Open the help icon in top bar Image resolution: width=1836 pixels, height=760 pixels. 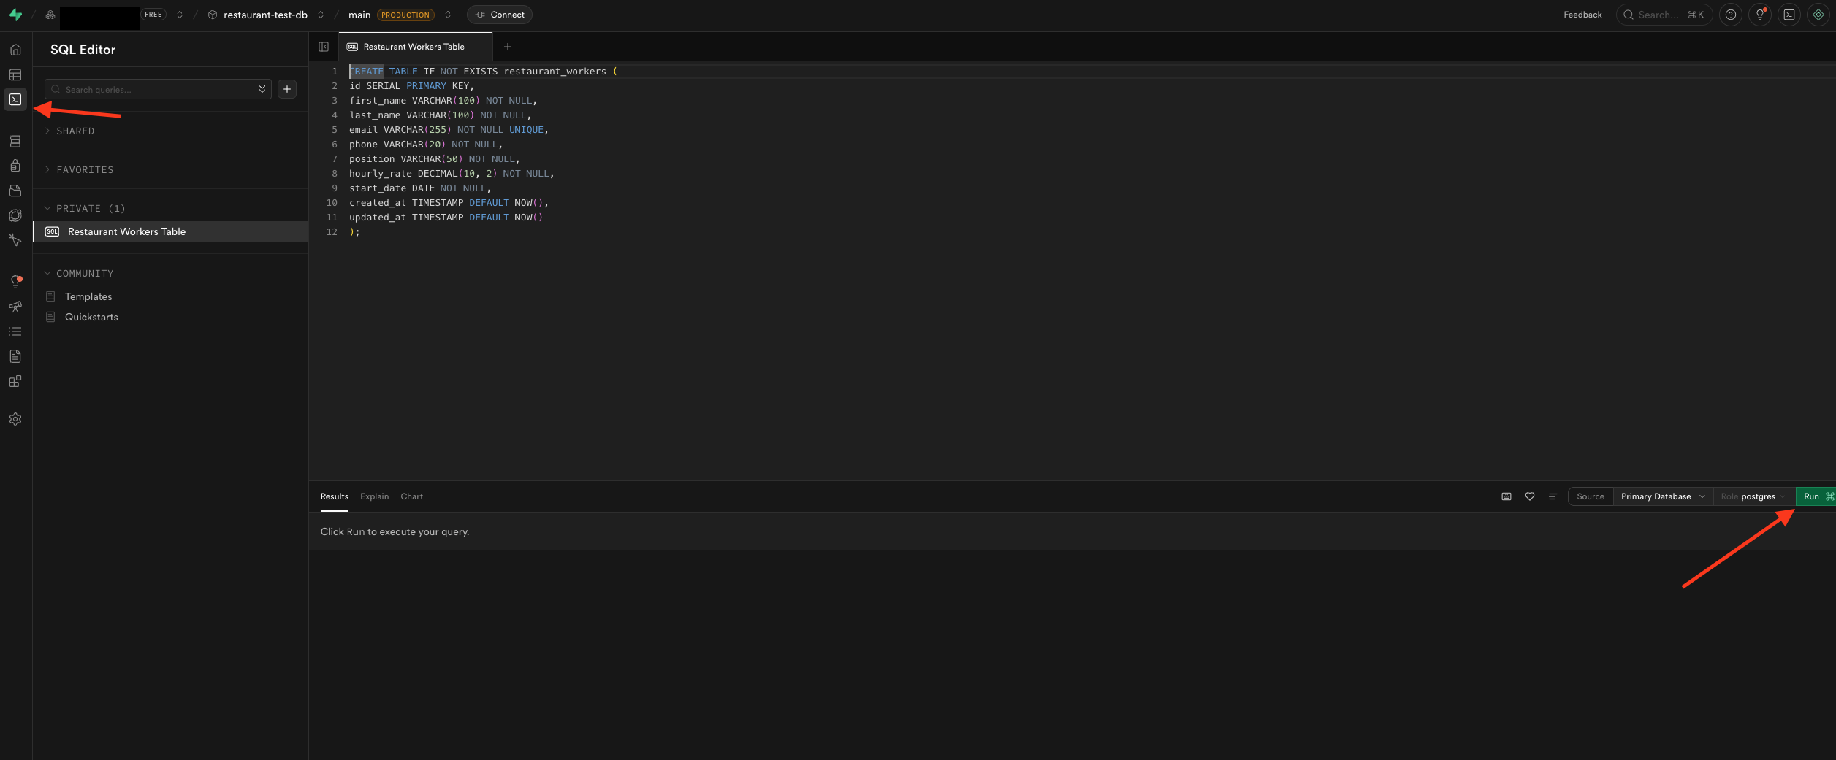pyautogui.click(x=1730, y=15)
